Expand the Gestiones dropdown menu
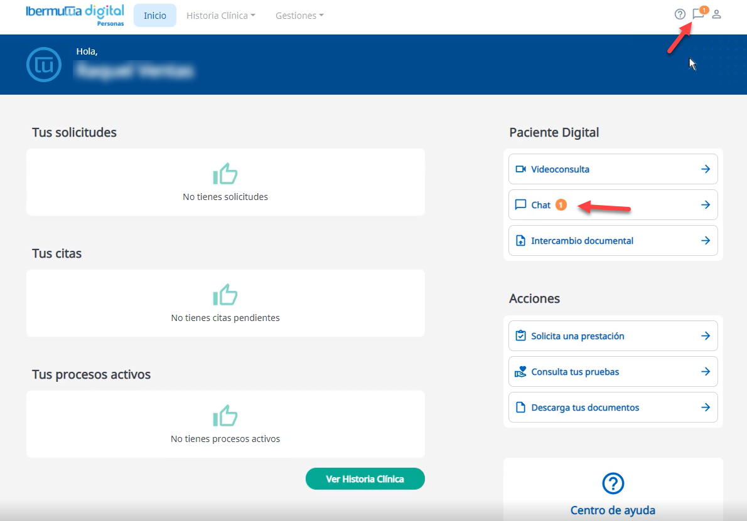Image resolution: width=747 pixels, height=521 pixels. coord(299,16)
